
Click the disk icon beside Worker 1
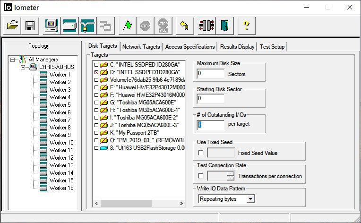43,75
